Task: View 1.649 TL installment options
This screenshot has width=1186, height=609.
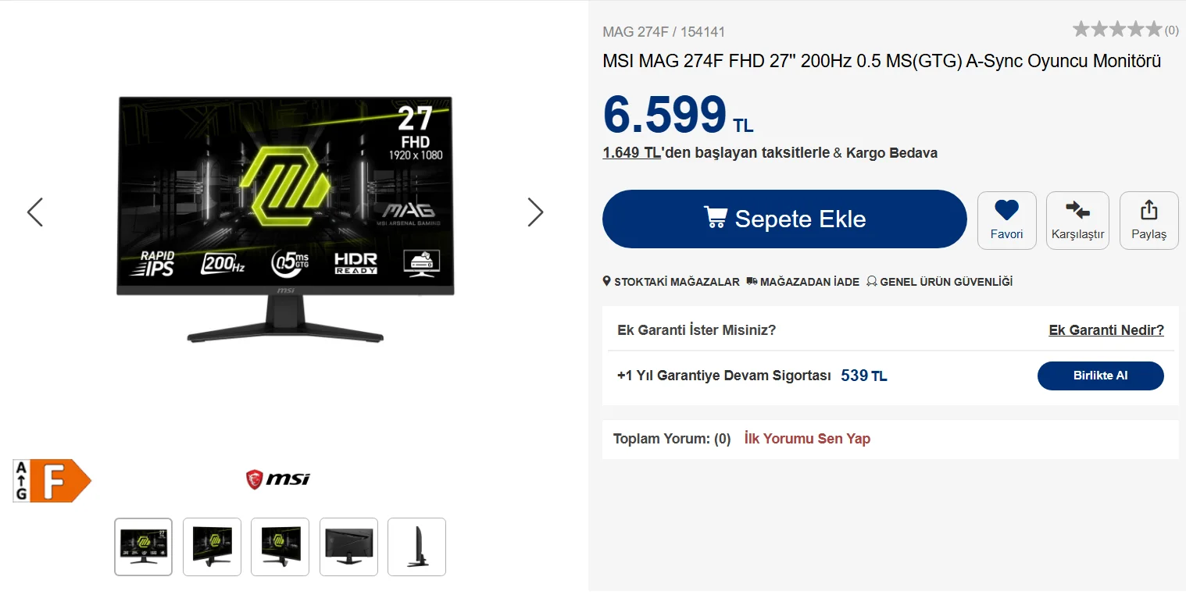Action: tap(632, 153)
